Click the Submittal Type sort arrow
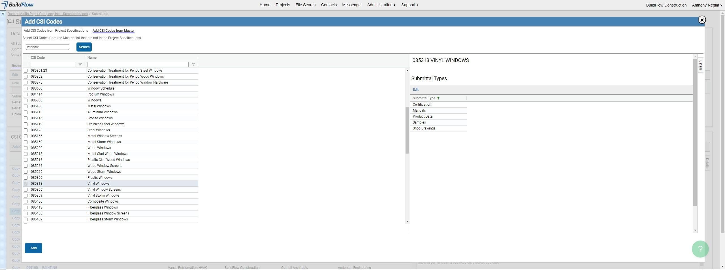The width and height of the screenshot is (725, 270). pos(438,98)
